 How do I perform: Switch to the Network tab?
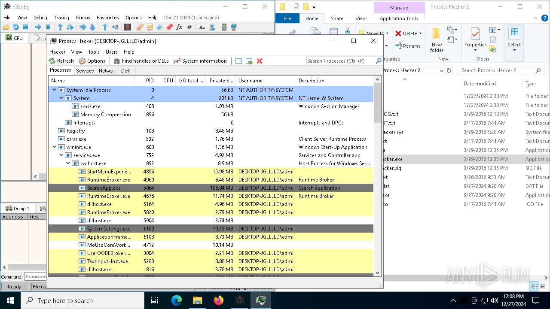coord(107,71)
